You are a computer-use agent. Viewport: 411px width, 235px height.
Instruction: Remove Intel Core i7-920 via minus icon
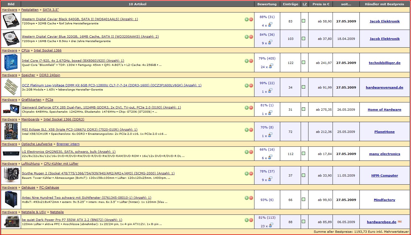(251, 61)
